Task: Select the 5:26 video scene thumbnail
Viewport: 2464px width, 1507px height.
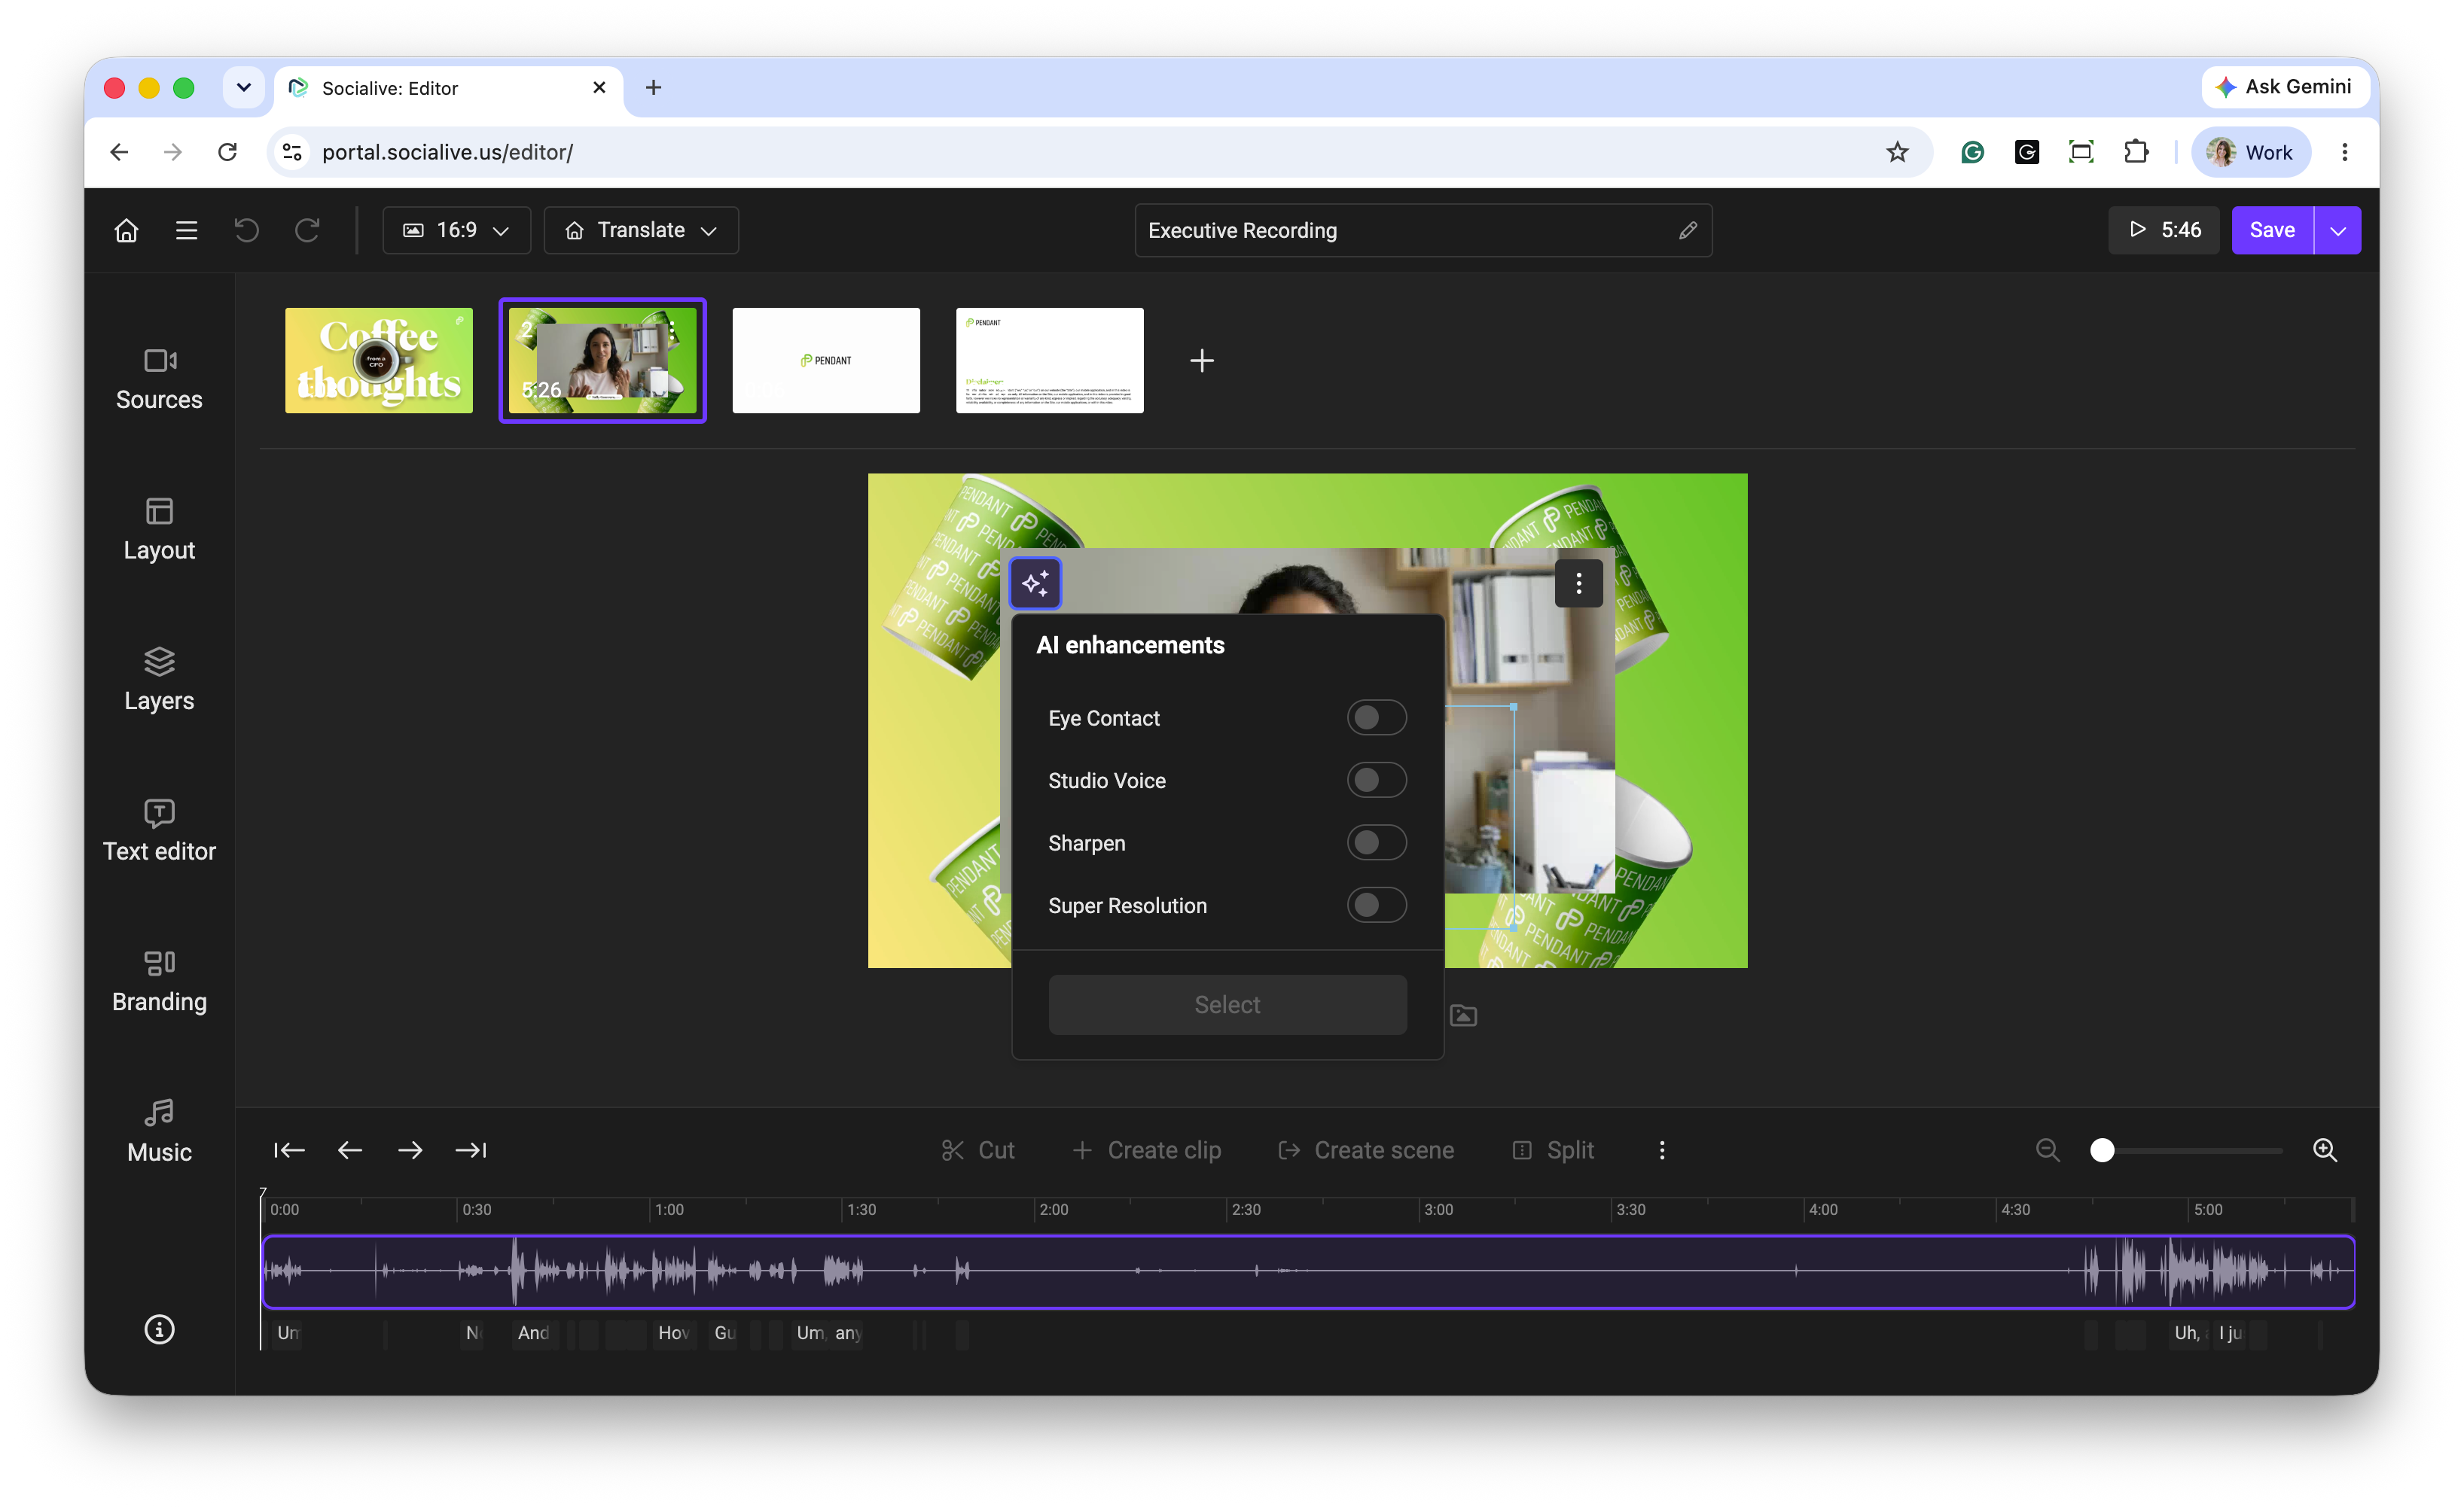Action: (603, 361)
